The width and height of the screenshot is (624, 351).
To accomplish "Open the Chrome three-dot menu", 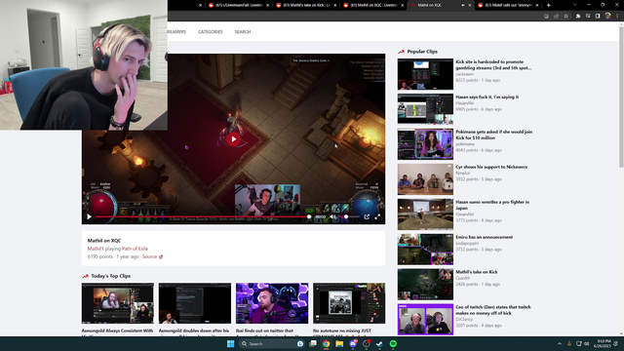I will (x=617, y=16).
